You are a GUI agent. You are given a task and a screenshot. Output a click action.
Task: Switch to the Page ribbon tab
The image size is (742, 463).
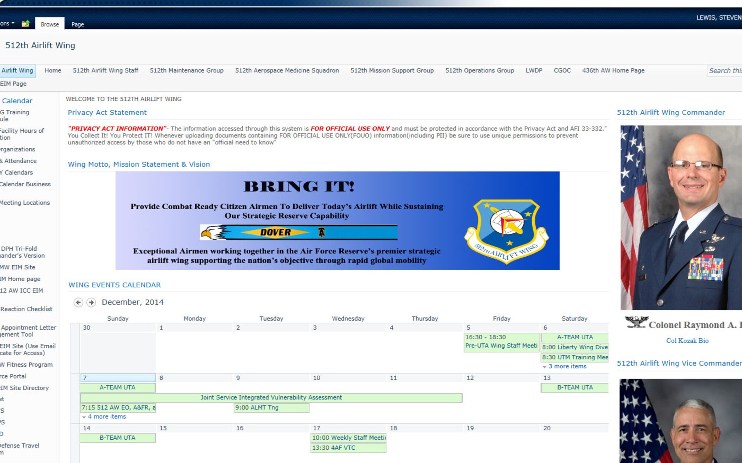[78, 24]
